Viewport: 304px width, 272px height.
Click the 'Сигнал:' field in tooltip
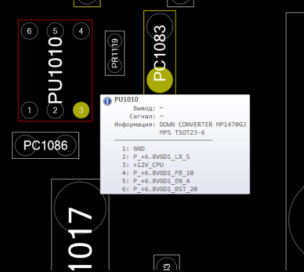tap(147, 116)
